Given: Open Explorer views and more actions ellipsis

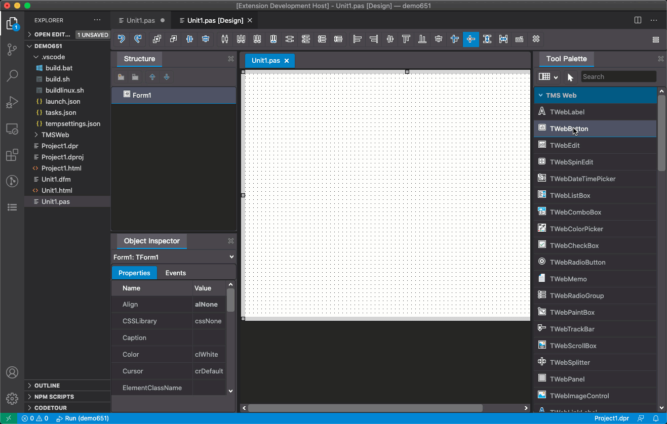Looking at the screenshot, I should click(97, 20).
